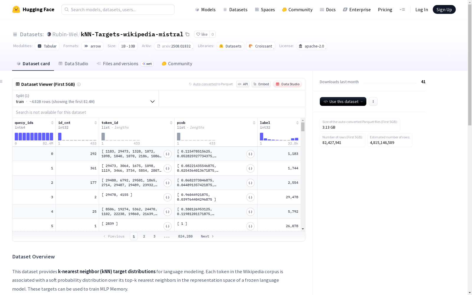
Task: Expand prob JSON cell in row 1
Action: click(x=250, y=168)
